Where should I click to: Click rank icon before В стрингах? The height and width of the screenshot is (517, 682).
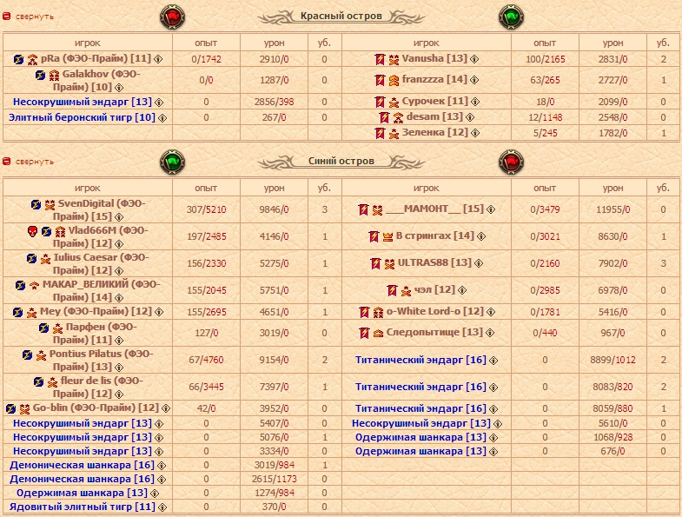coord(387,236)
